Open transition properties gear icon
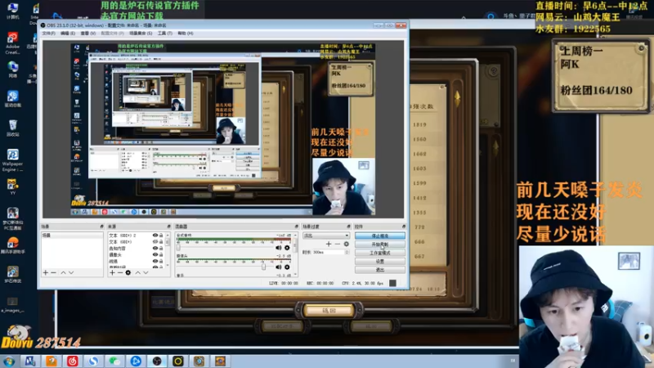This screenshot has width=654, height=368. (x=346, y=244)
